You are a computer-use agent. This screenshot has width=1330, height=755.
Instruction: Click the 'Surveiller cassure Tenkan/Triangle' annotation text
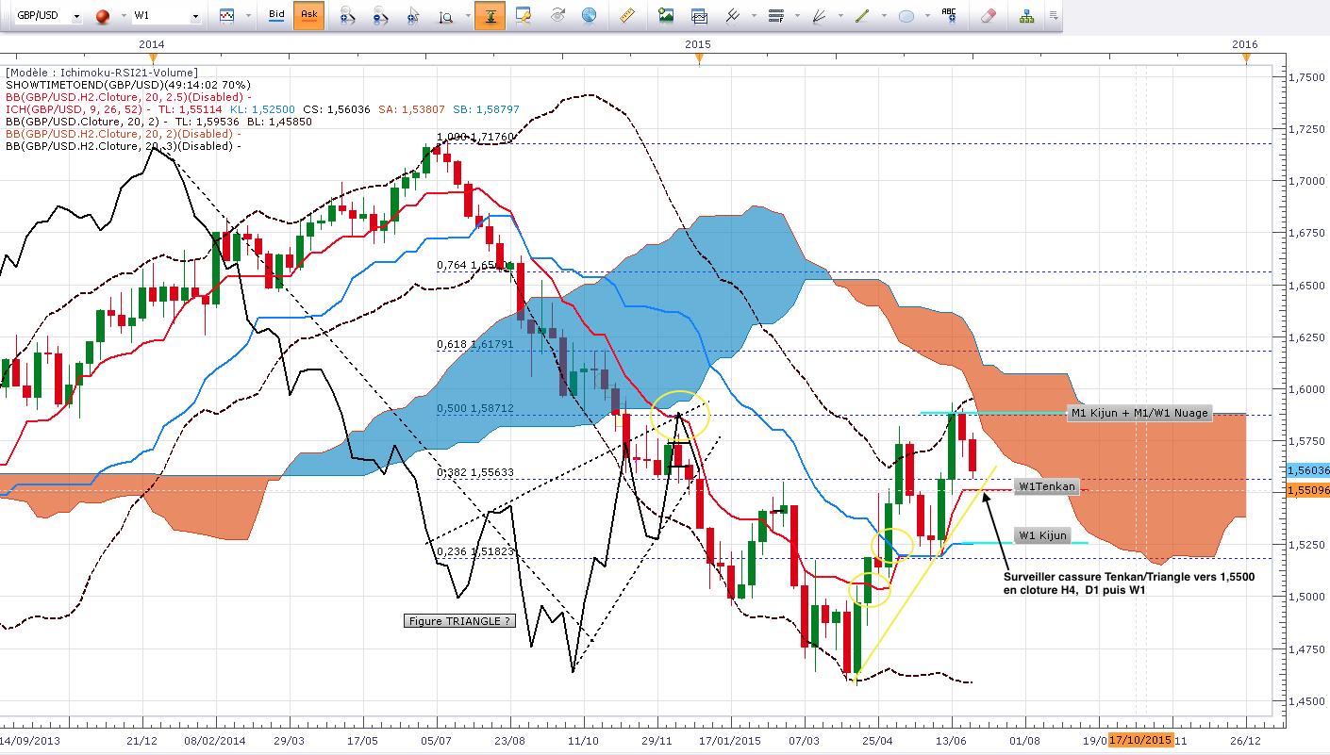tap(1130, 583)
